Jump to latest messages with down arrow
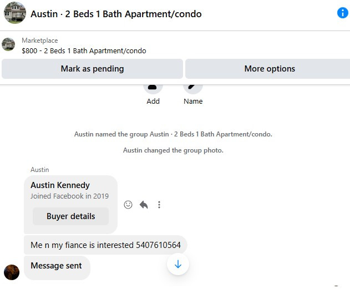This screenshot has width=350, height=289. (178, 264)
